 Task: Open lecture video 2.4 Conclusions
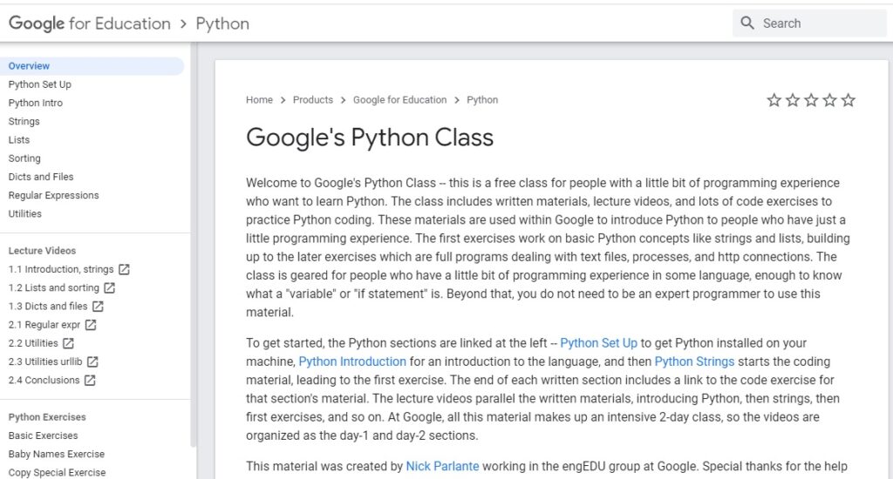tap(44, 380)
